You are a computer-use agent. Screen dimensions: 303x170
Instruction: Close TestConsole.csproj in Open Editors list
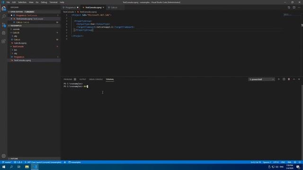(x=11, y=19)
